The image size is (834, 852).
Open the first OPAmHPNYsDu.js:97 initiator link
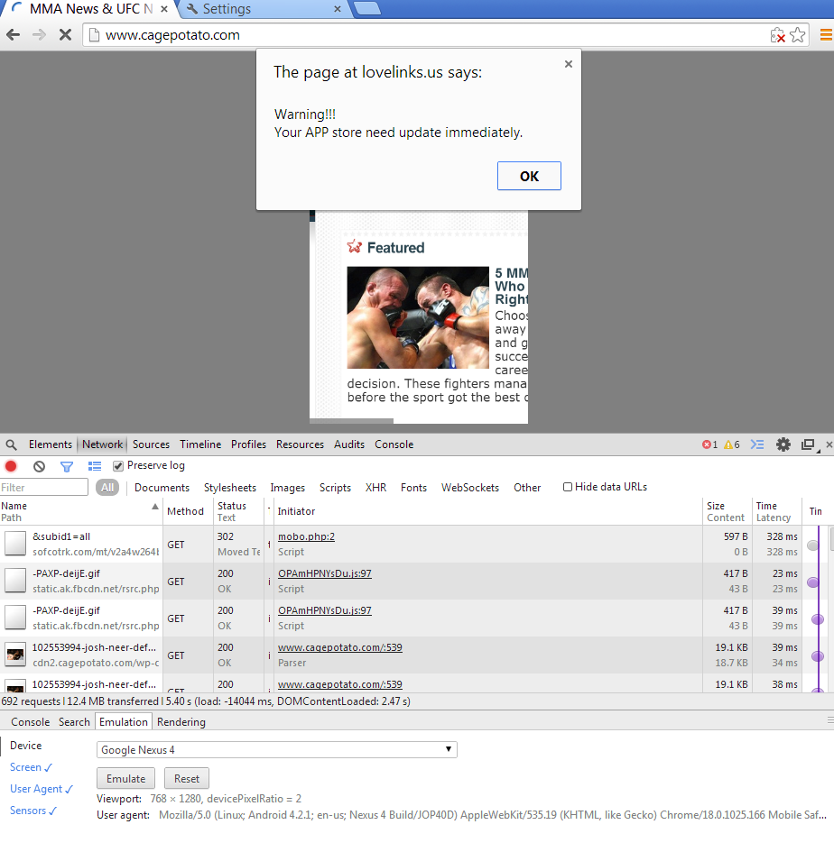(325, 573)
